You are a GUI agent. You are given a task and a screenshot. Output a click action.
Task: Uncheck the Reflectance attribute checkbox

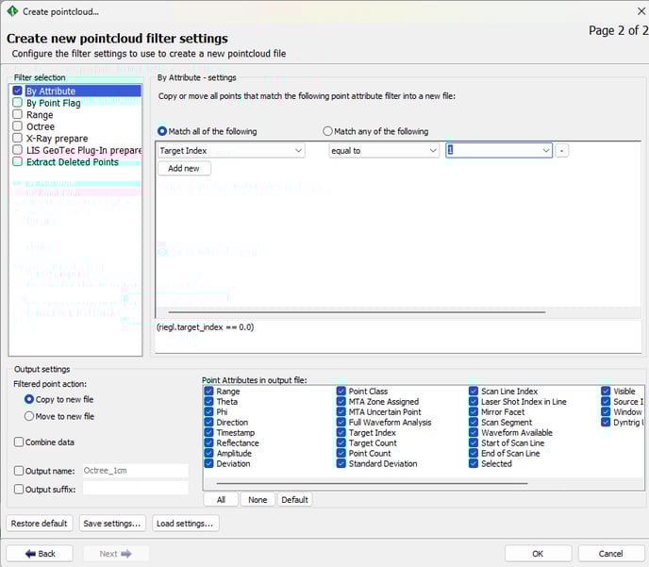(x=208, y=442)
